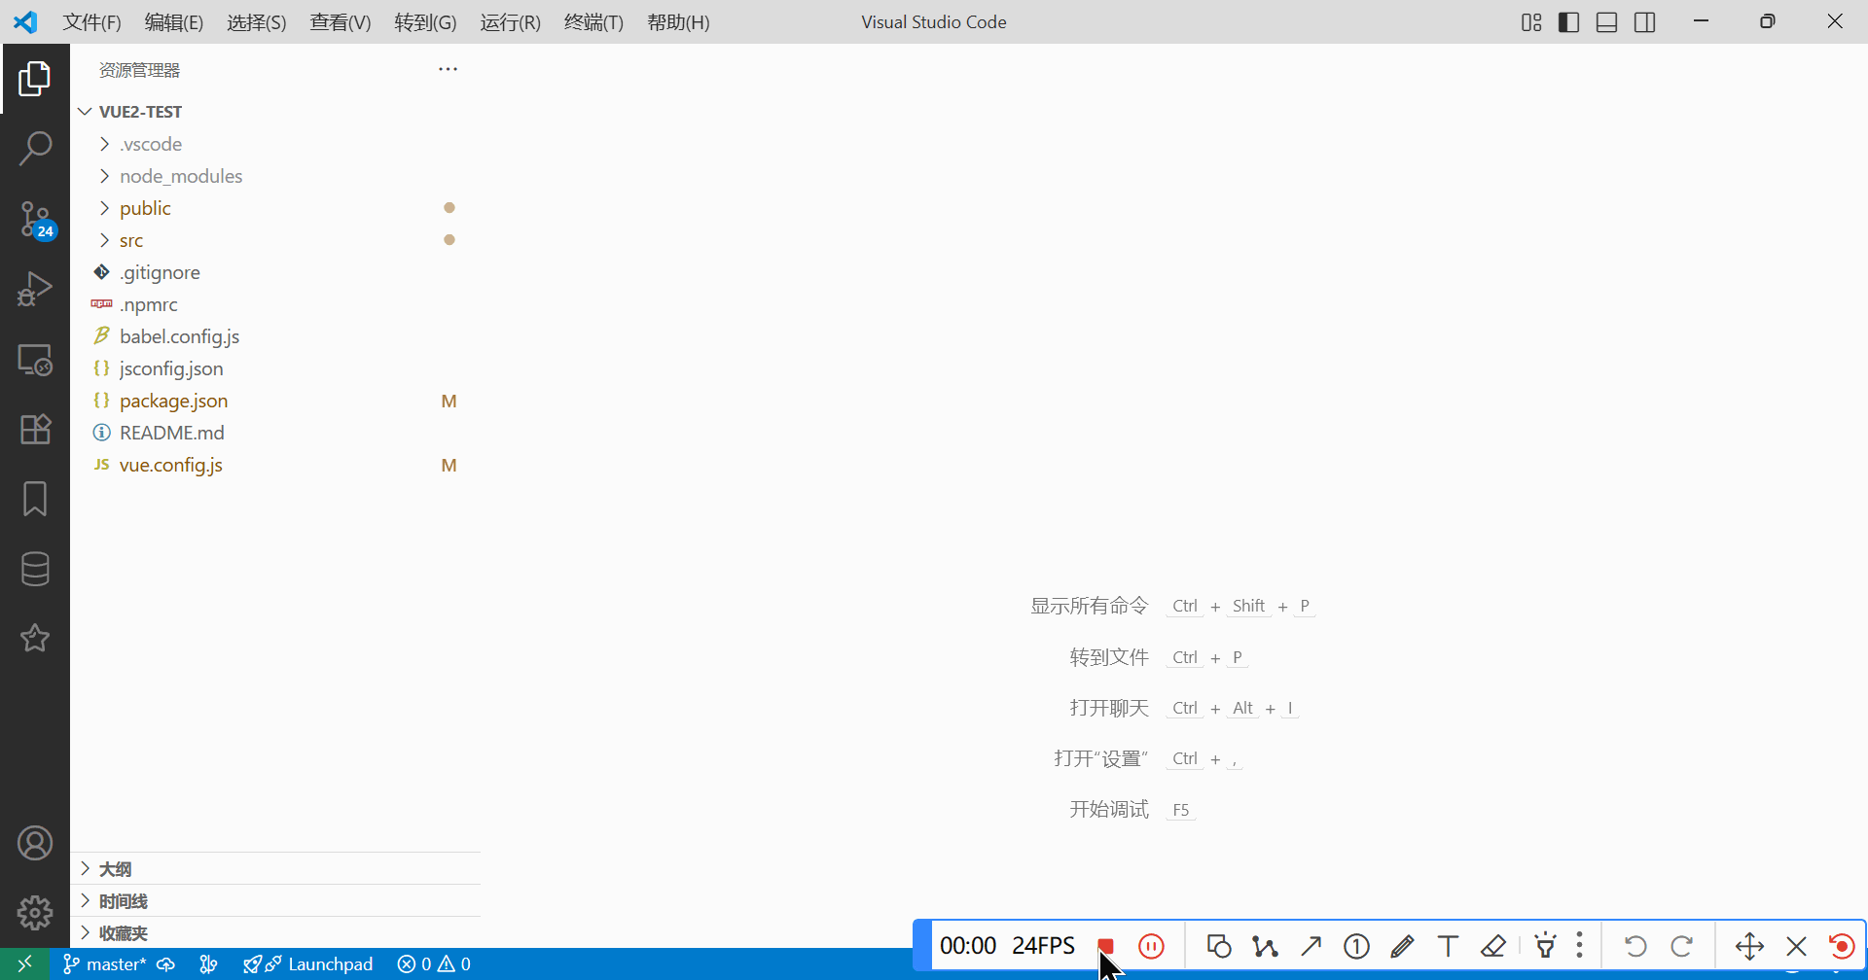This screenshot has height=980, width=1868.
Task: Select the polyline drawing tool
Action: coord(1265,946)
